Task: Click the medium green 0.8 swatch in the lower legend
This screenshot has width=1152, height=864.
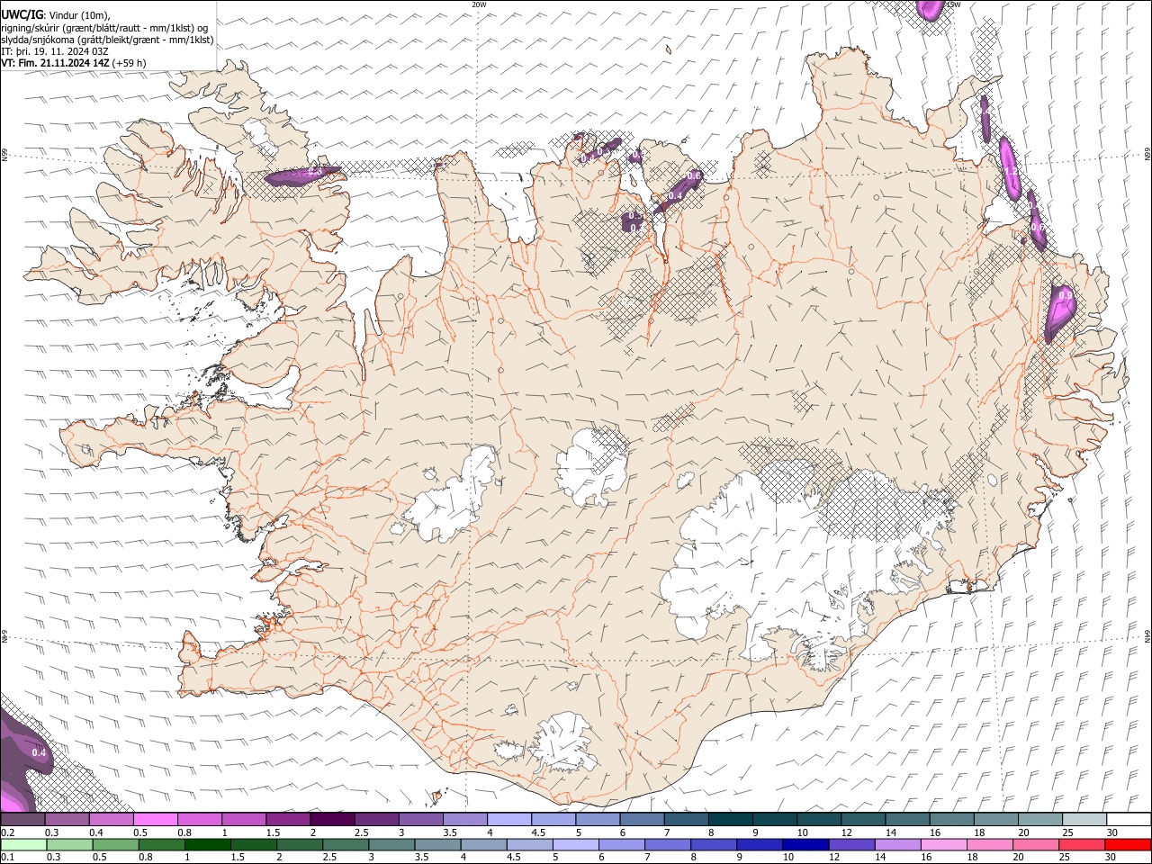Action: pos(162,844)
